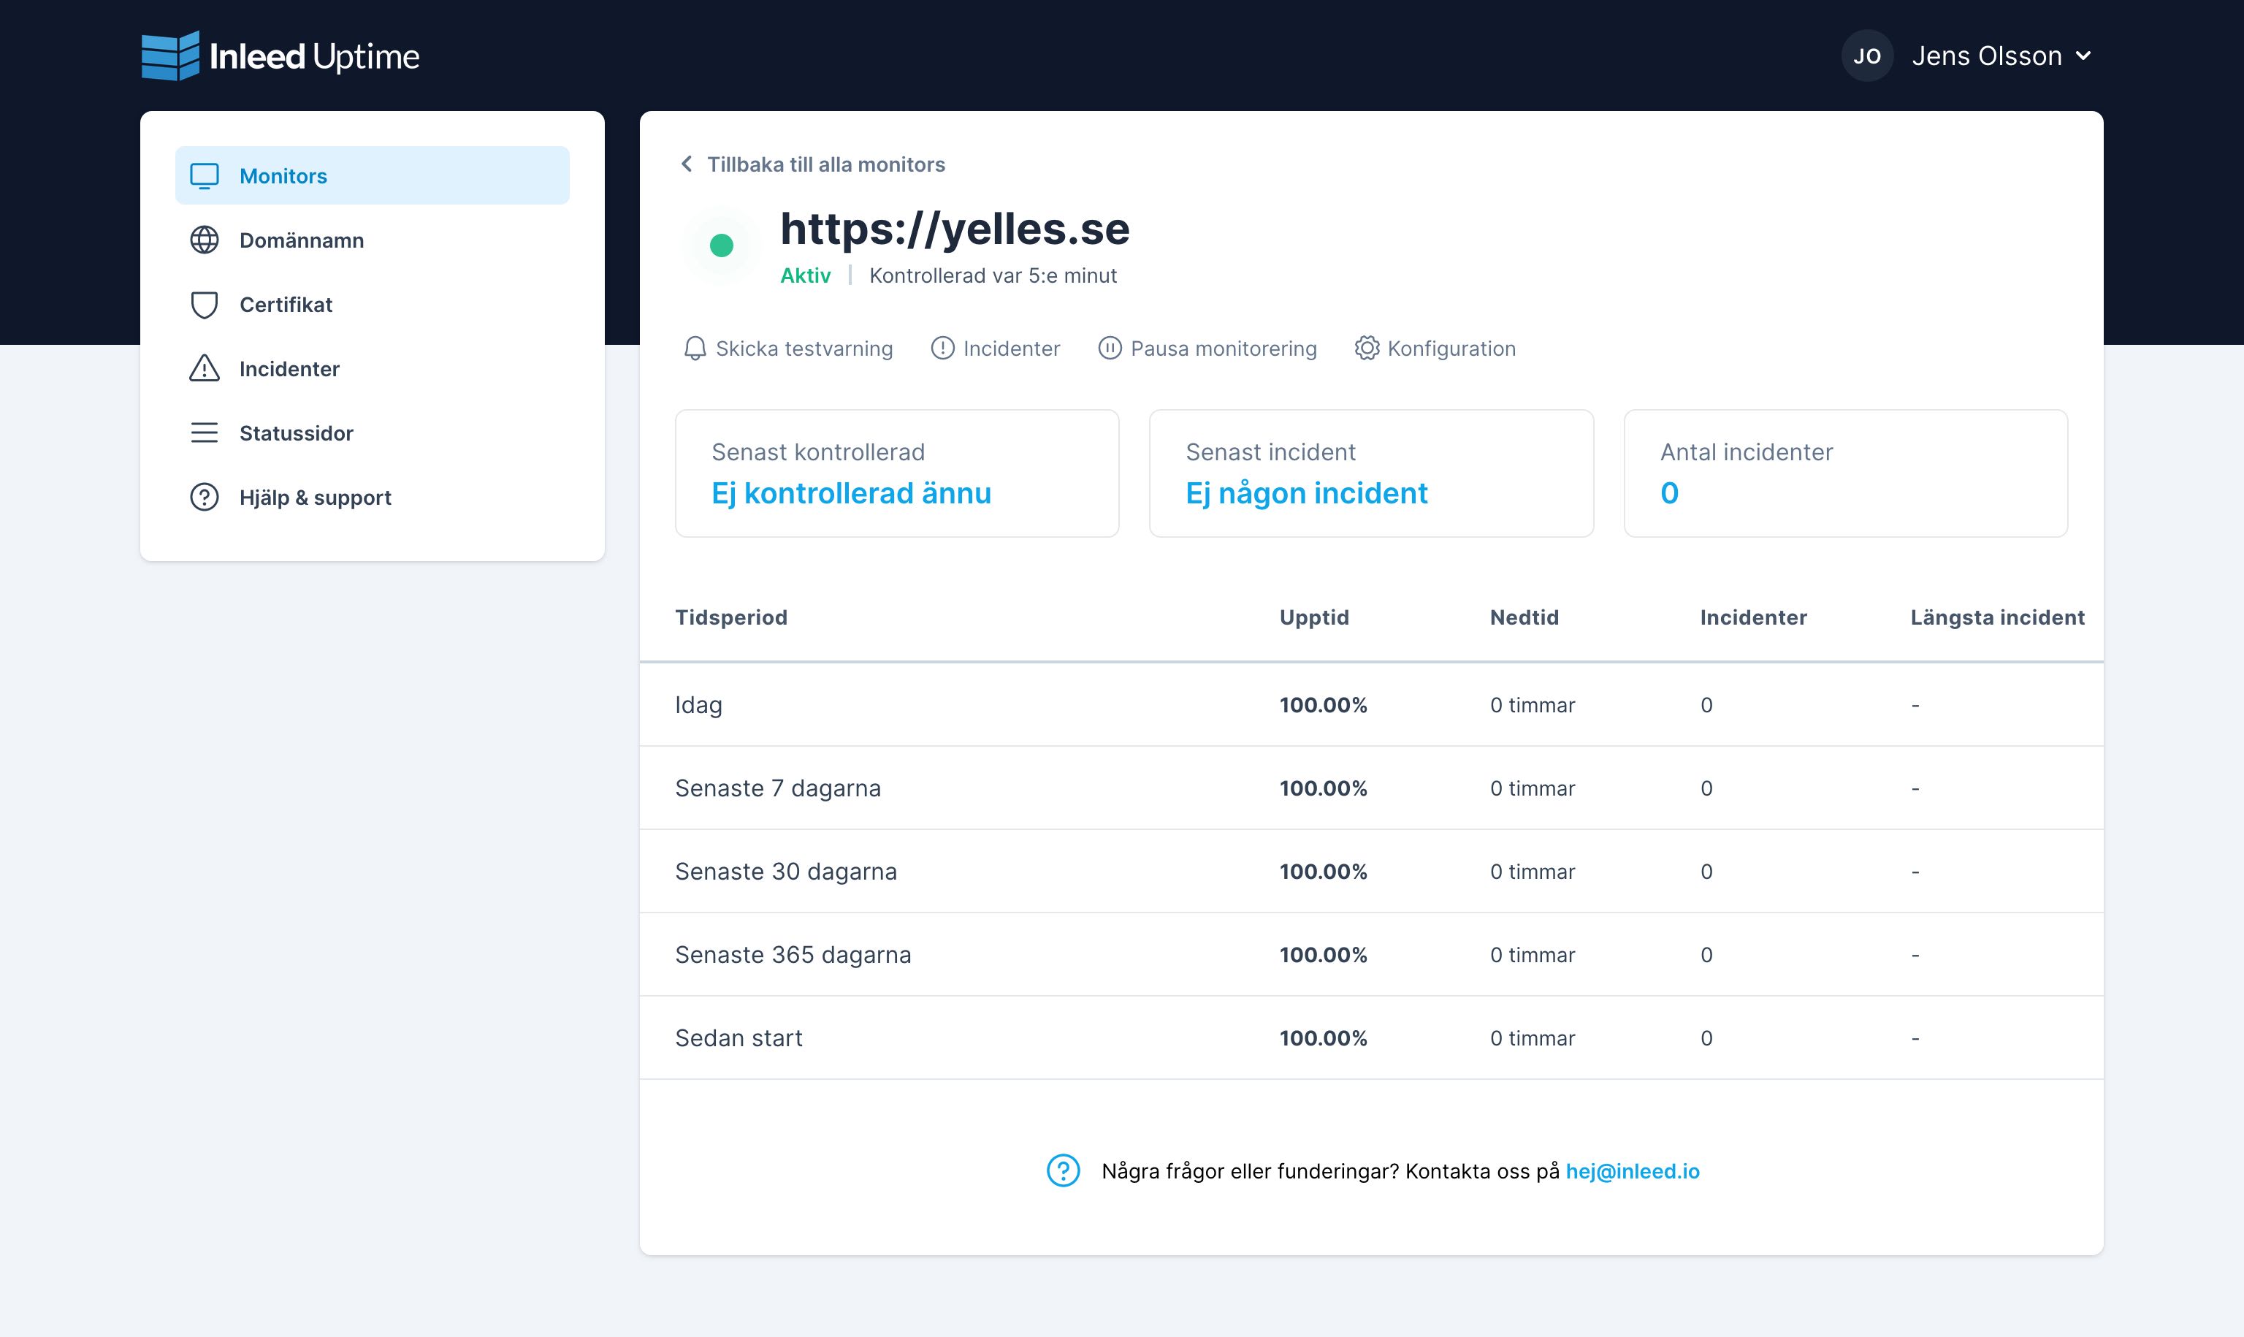Click the Inleed Uptime logo icon
The height and width of the screenshot is (1337, 2244).
tap(170, 56)
